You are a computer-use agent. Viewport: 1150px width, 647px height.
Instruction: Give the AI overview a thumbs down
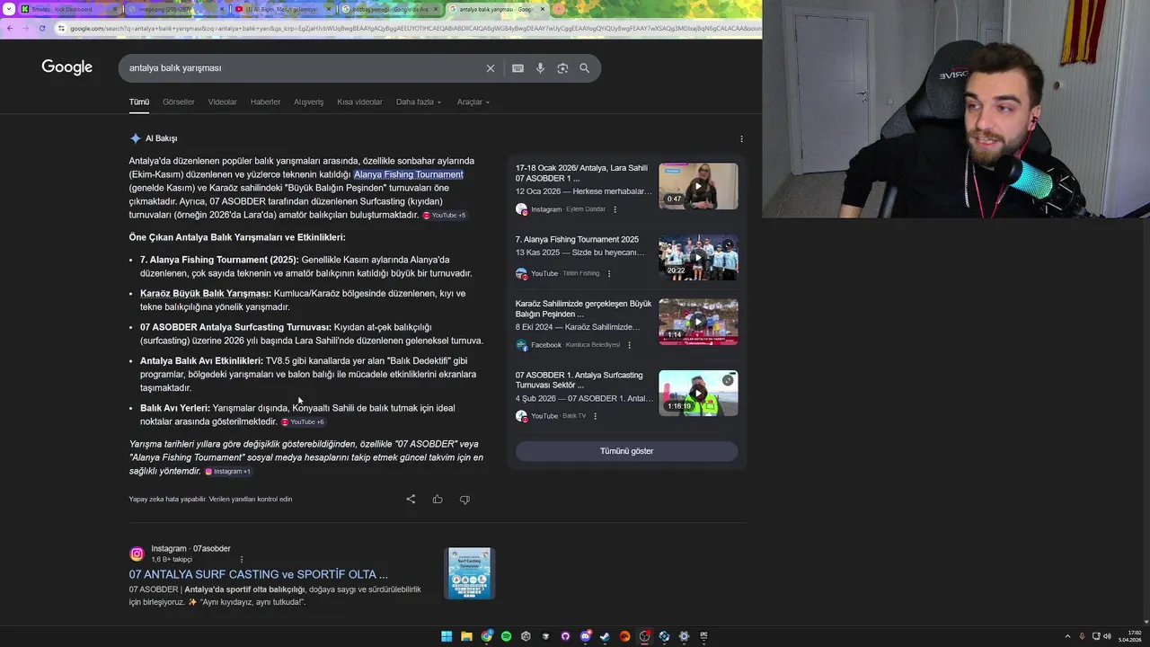pyautogui.click(x=464, y=499)
